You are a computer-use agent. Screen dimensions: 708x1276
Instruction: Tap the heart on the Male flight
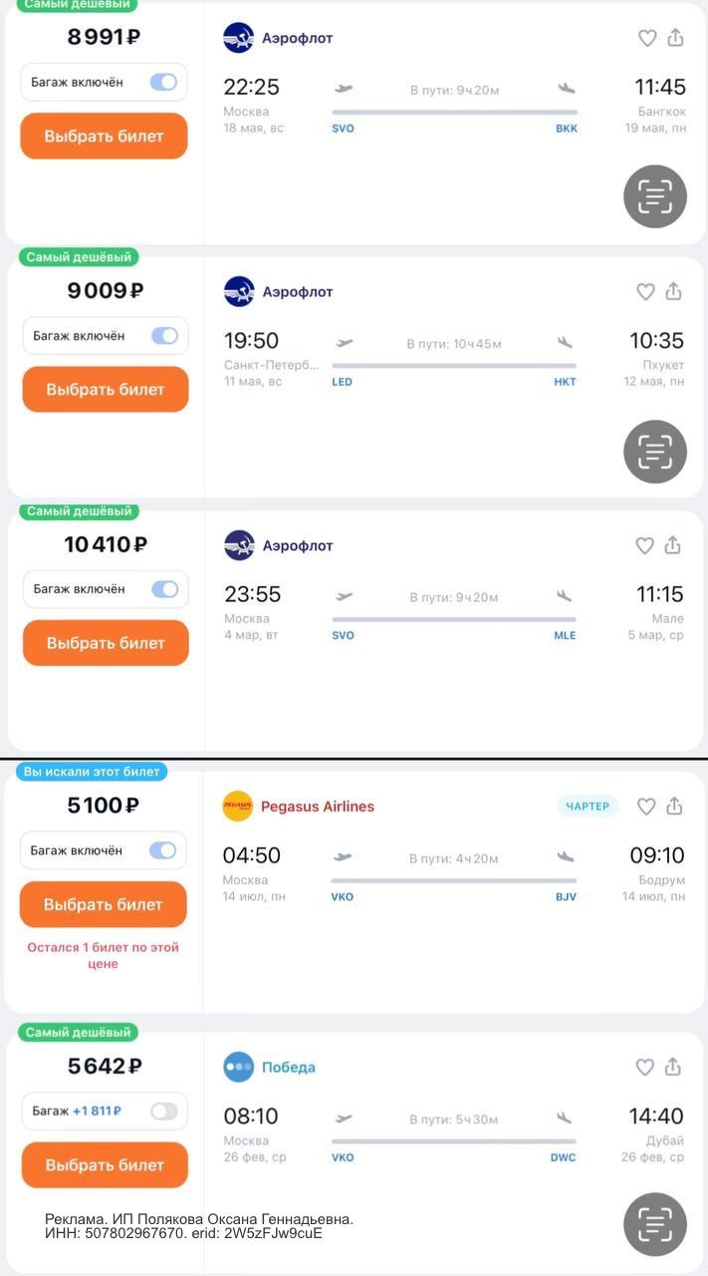tap(644, 545)
